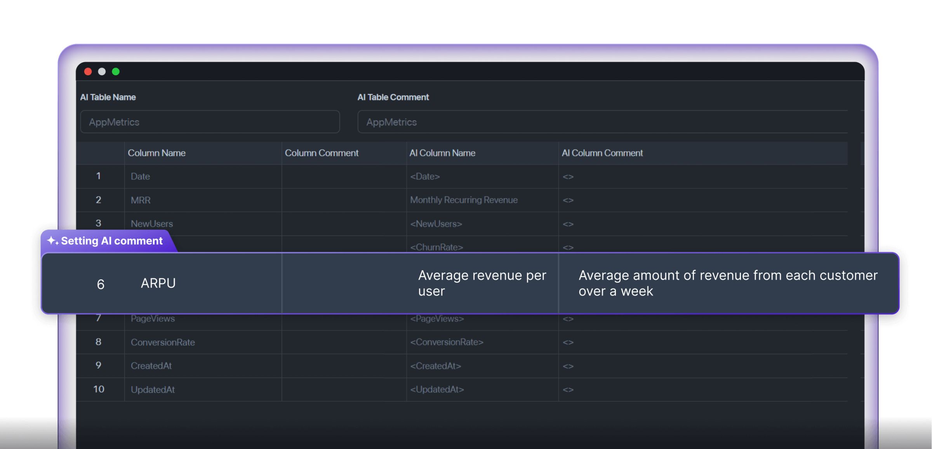Click the yellow minimize traffic light

pyautogui.click(x=102, y=71)
